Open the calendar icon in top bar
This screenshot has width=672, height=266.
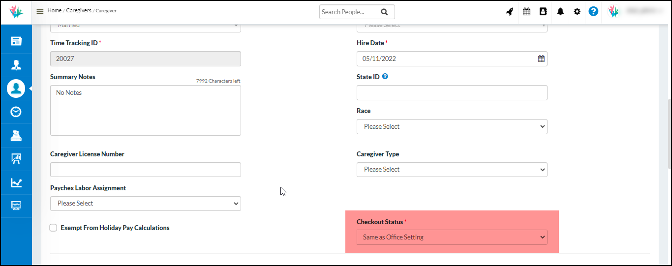526,12
